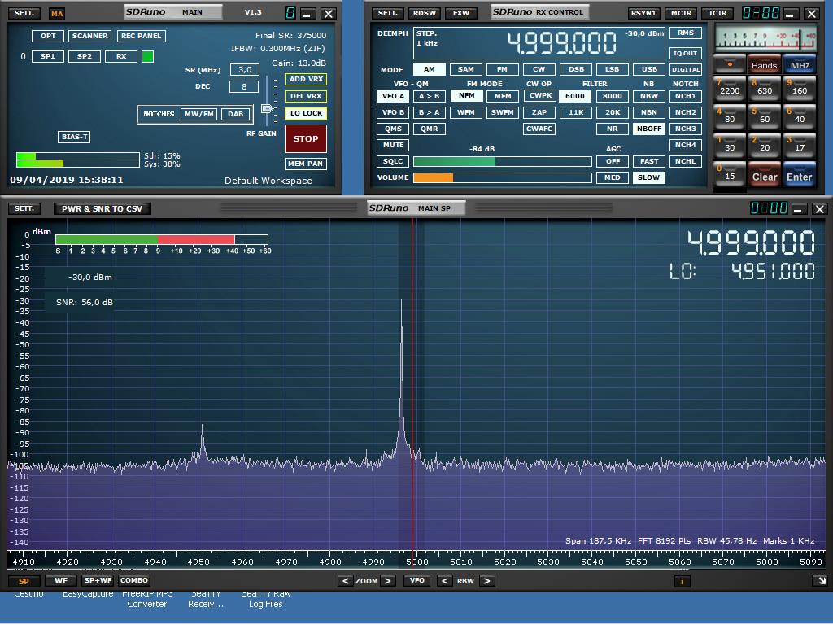Click the Enter keypad button

click(x=800, y=175)
